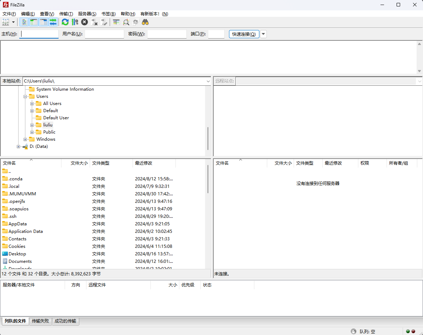Cancel the current operation with X icon
Screen dimensions: 423x335
[x=84, y=22]
